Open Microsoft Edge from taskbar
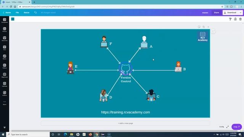Screen dimensions: 244x137 pyautogui.click(x=65, y=134)
